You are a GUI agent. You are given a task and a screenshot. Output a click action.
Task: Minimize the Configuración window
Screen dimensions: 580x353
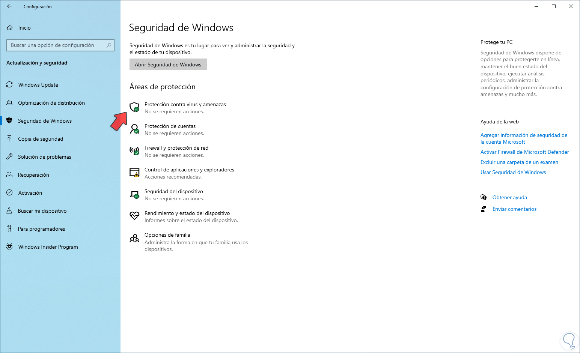pos(536,6)
